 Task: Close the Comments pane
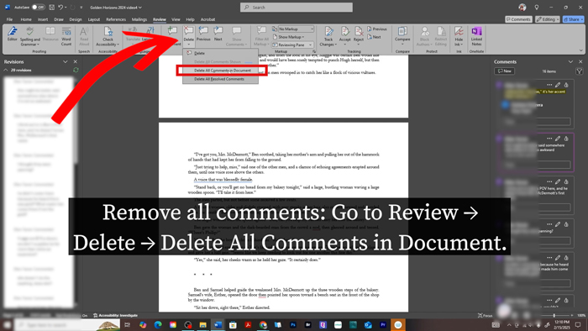(580, 61)
